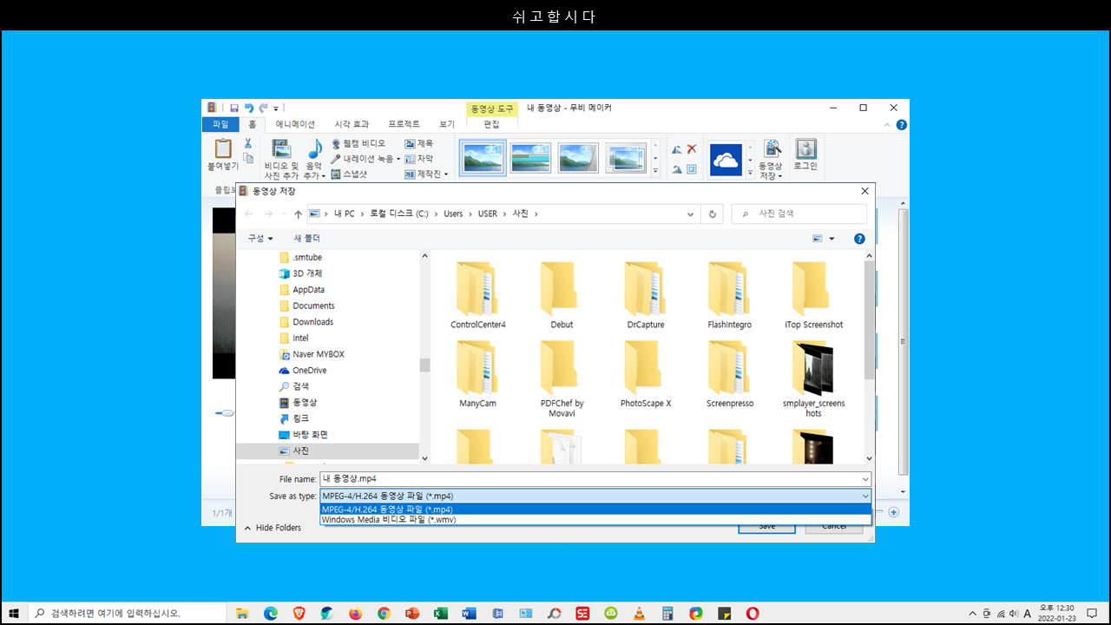Choose the third AutoMovie theme thumbnail

pos(578,158)
